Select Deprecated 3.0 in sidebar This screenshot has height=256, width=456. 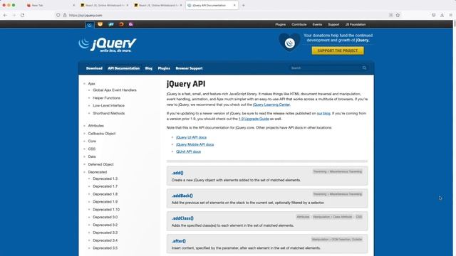(x=105, y=217)
